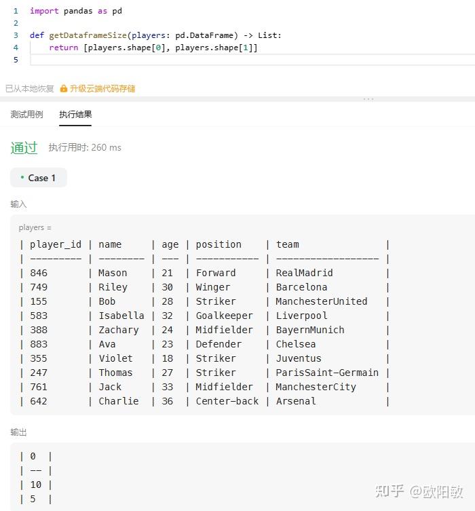Click the players input table header row
475x511 pixels.
(205, 244)
